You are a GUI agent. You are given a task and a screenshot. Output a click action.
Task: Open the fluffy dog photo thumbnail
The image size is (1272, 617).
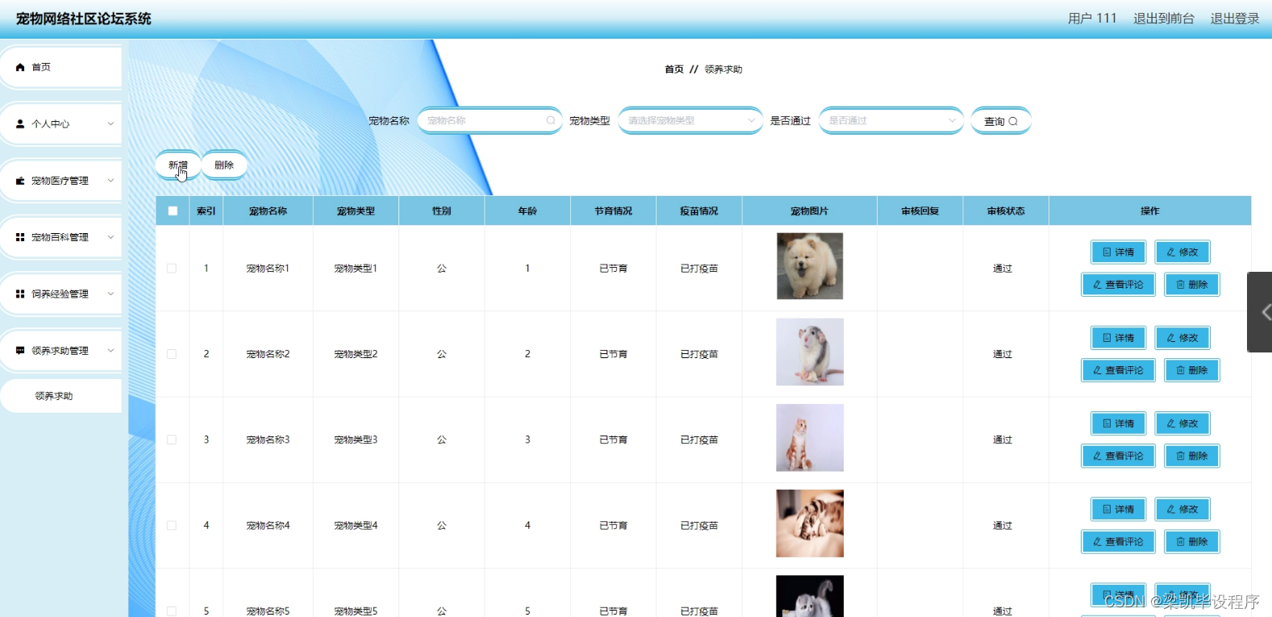coord(810,266)
